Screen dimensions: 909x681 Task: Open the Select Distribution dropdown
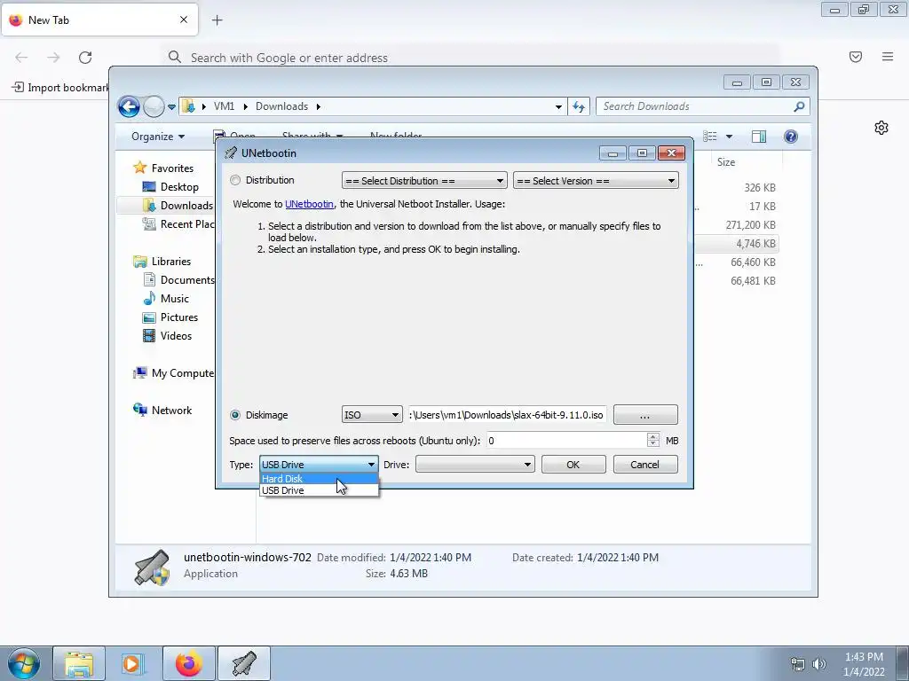point(424,181)
